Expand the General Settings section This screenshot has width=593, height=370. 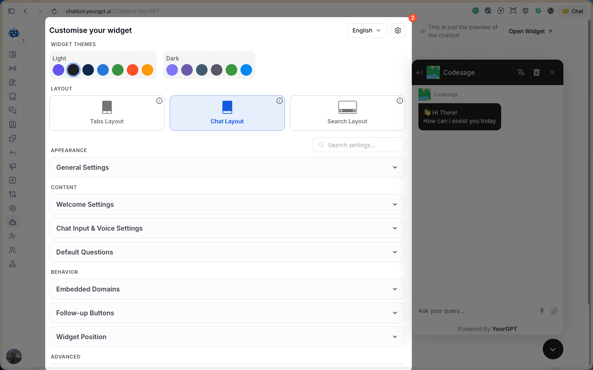click(x=227, y=167)
